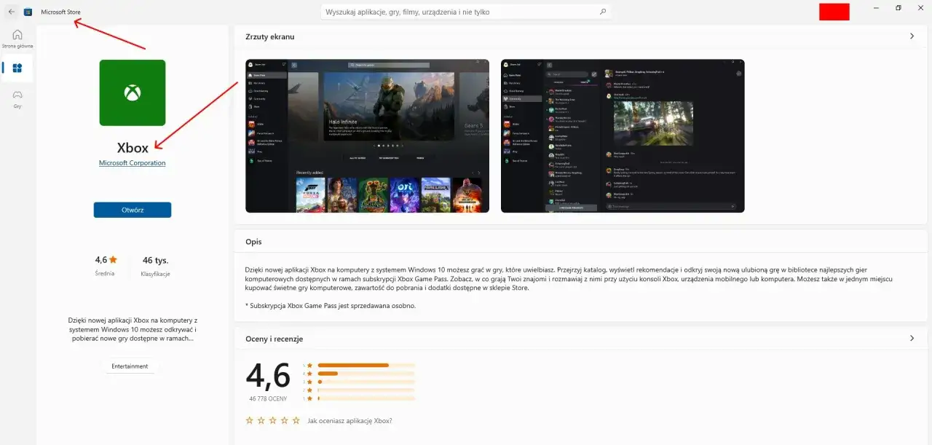Go back with the back arrow
The width and height of the screenshot is (932, 445).
coord(12,12)
